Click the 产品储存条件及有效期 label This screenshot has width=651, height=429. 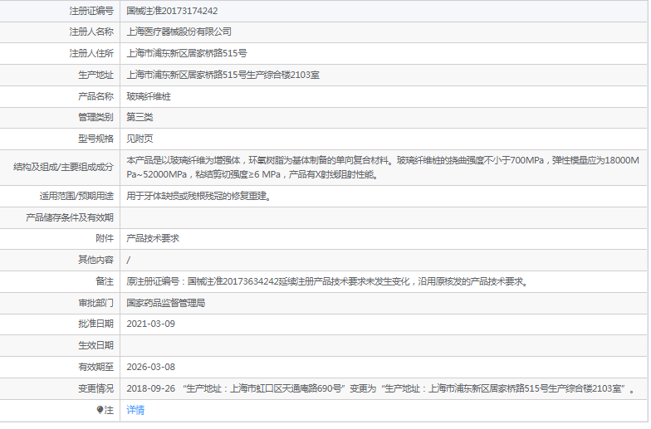70,217
